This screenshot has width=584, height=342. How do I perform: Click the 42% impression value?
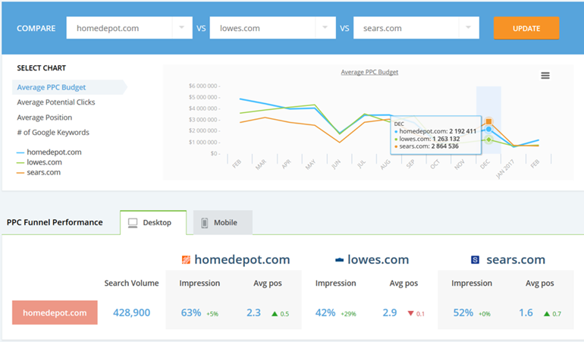point(325,312)
